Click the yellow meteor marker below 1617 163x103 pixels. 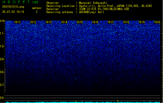(x=118, y=101)
